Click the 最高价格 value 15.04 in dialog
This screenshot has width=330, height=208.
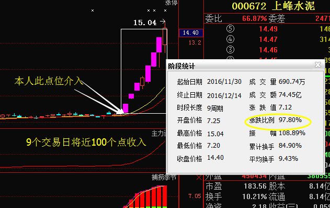tap(215, 134)
